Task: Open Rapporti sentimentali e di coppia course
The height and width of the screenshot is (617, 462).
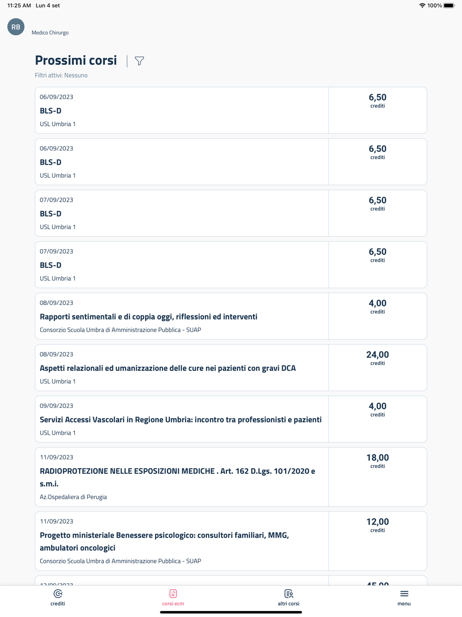Action: pyautogui.click(x=148, y=317)
